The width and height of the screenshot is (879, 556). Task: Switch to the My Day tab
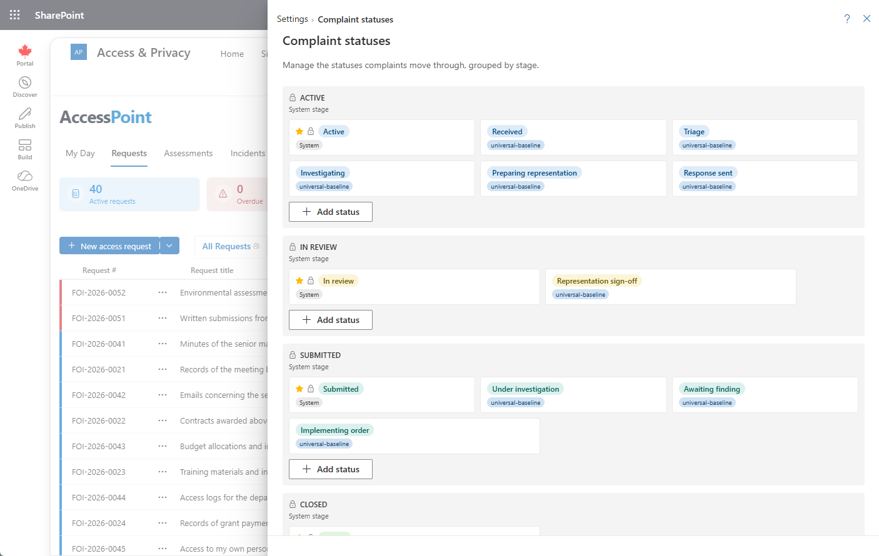coord(80,153)
